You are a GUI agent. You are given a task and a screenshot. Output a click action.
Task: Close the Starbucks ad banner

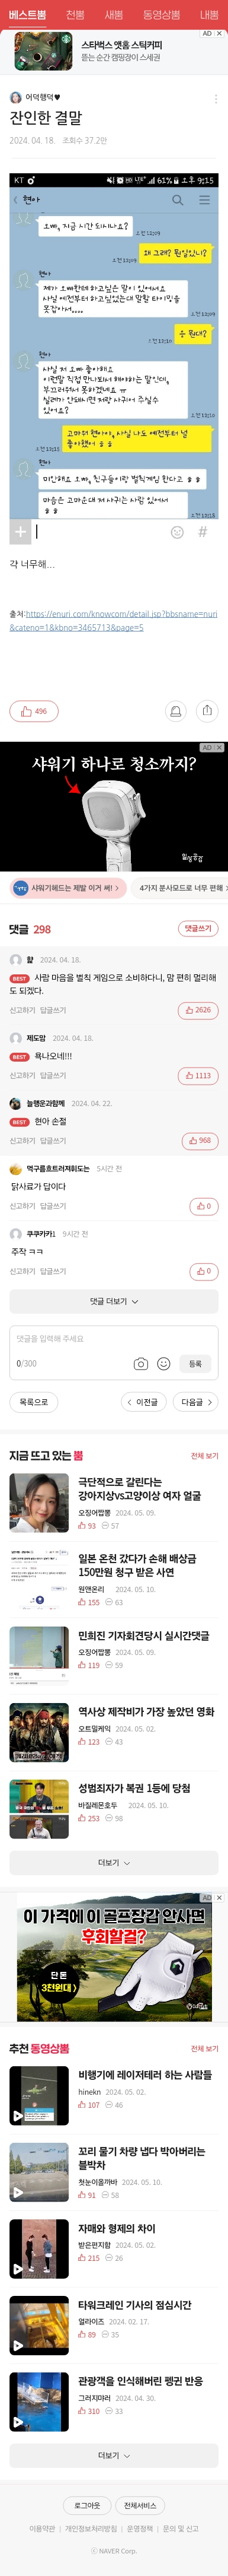tap(220, 33)
